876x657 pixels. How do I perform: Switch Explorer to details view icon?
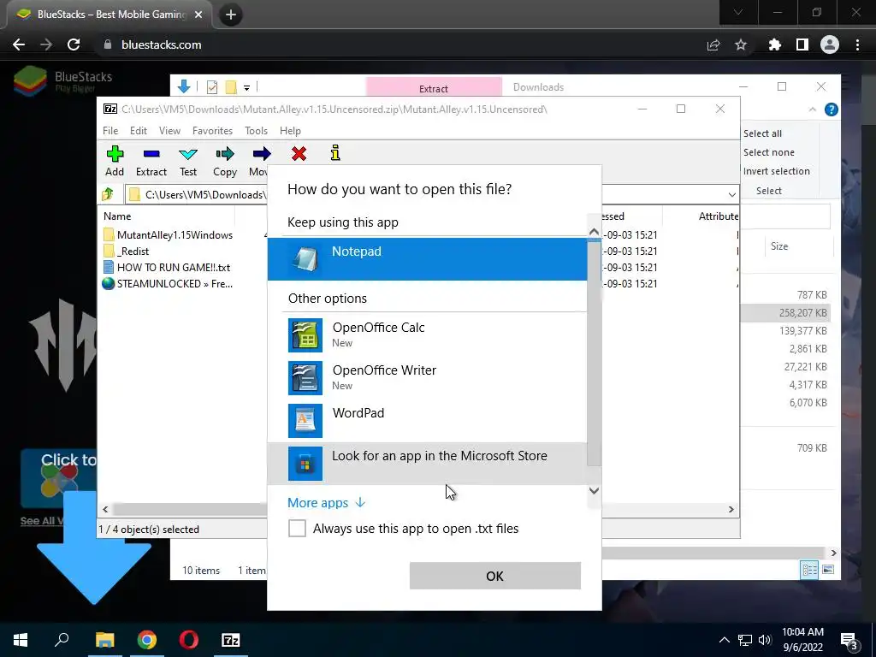tap(809, 569)
